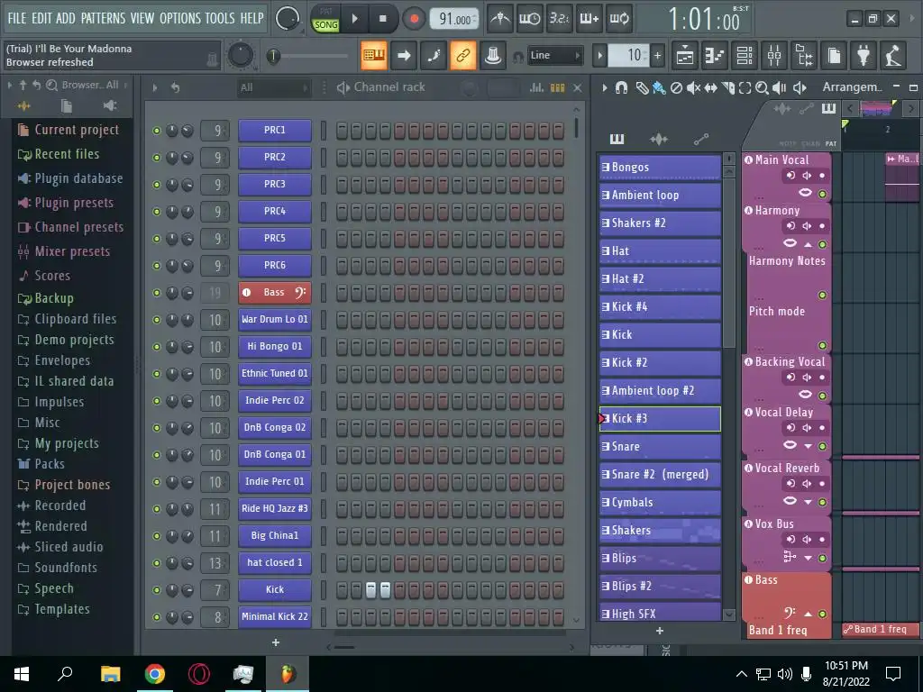
Task: Show the Channel rack toolbar icon
Action: 745,56
